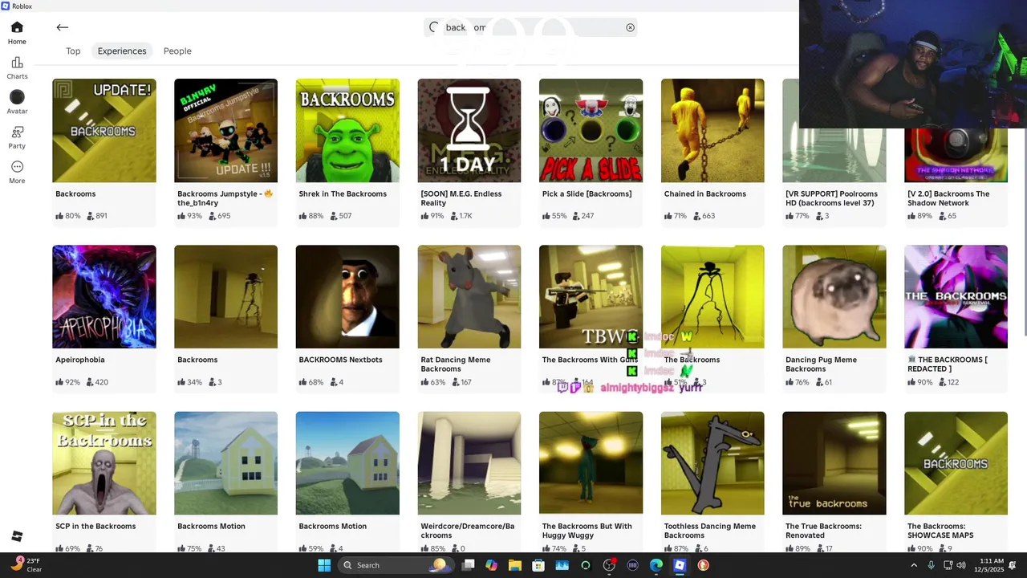The width and height of the screenshot is (1027, 578).
Task: Open File Explorer from the taskbar
Action: [514, 565]
